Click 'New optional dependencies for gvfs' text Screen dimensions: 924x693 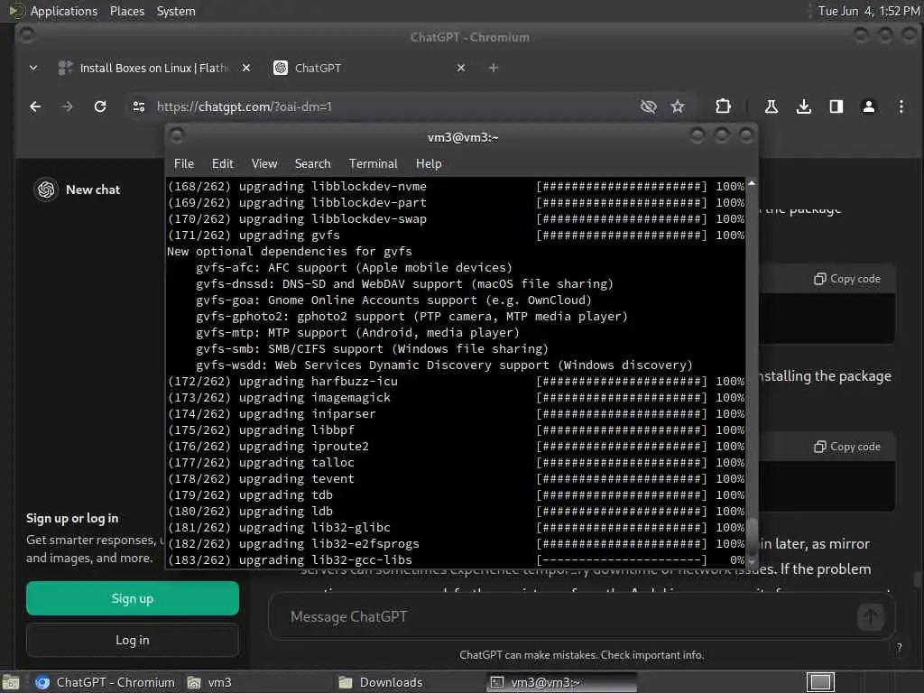click(x=290, y=252)
